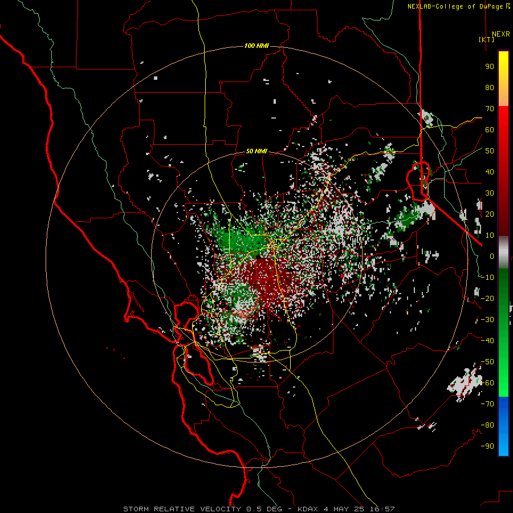Click the 70 value on the velocity scale
The width and height of the screenshot is (513, 513).
[490, 109]
